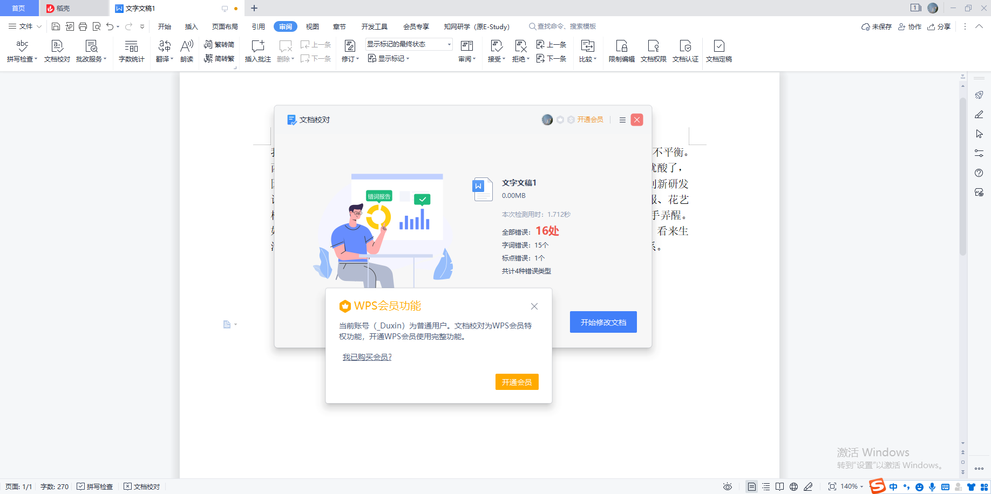The image size is (991, 494).
Task: Switch to the 开始 ribbon tab
Action: point(165,26)
